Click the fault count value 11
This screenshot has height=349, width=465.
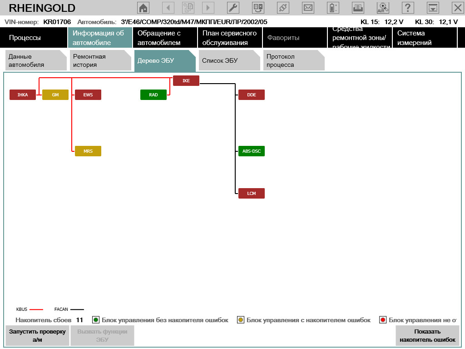coord(79,320)
